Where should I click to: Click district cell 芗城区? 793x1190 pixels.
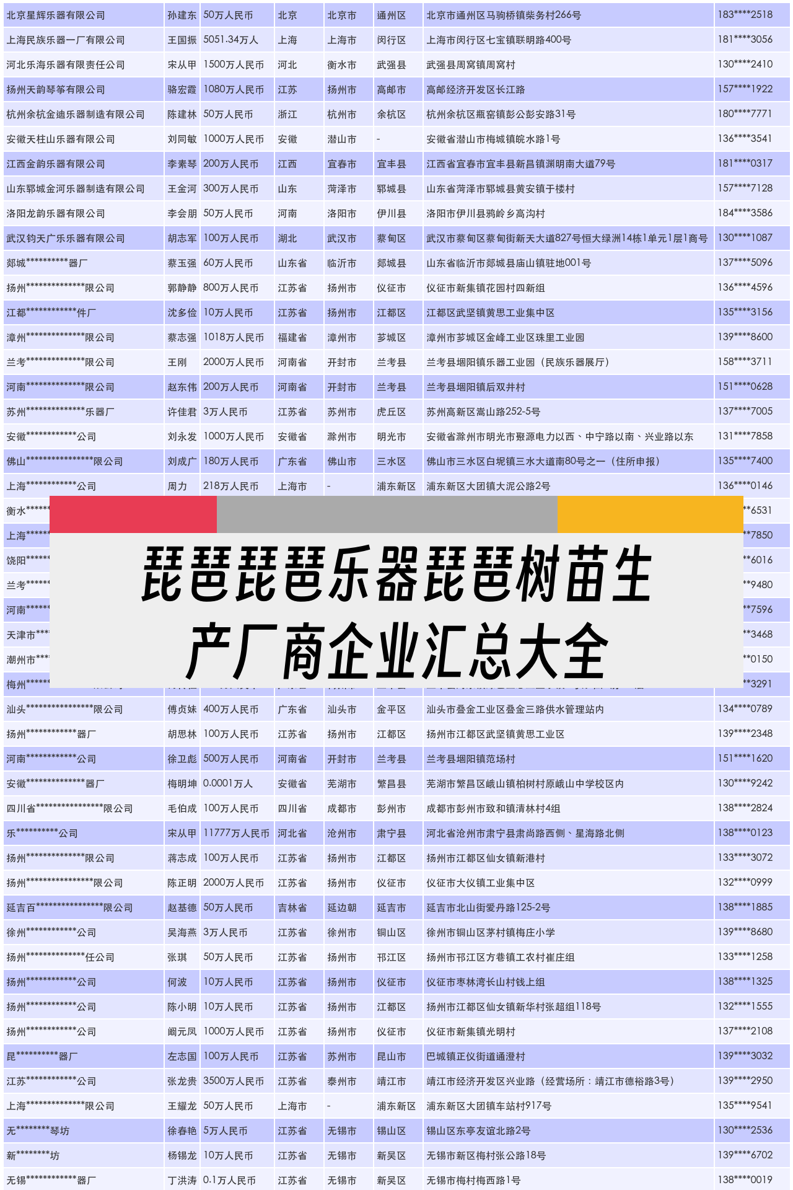coord(392,337)
